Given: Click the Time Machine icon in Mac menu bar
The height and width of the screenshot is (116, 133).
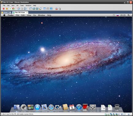Looking at the screenshot, I should click(x=114, y=15).
